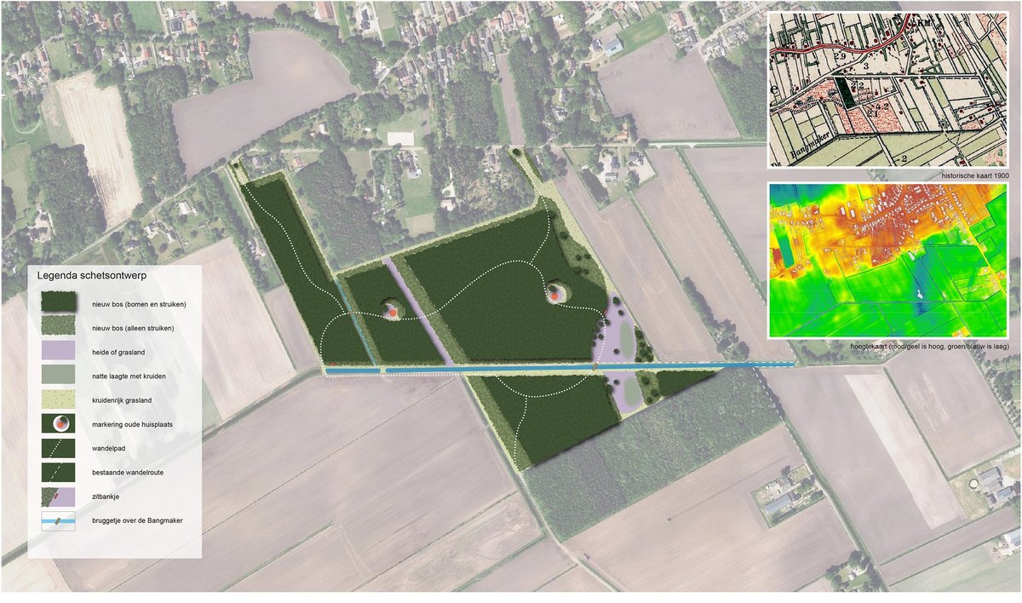
Task: Click the legend text 'zitbankje'
Action: (x=107, y=497)
